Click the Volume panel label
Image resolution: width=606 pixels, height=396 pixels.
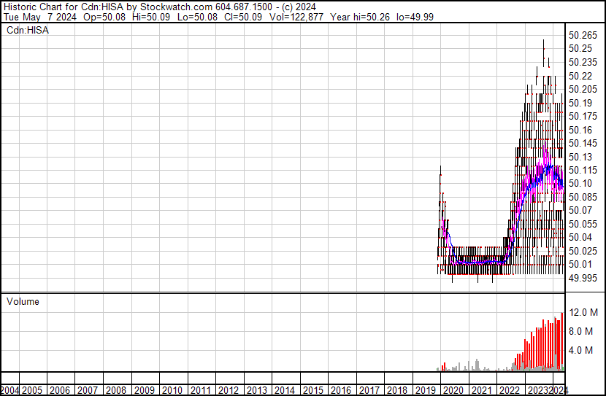click(23, 301)
